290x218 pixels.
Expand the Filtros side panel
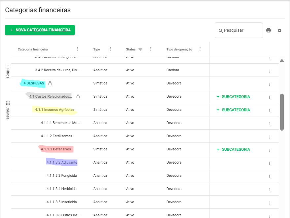(x=8, y=71)
